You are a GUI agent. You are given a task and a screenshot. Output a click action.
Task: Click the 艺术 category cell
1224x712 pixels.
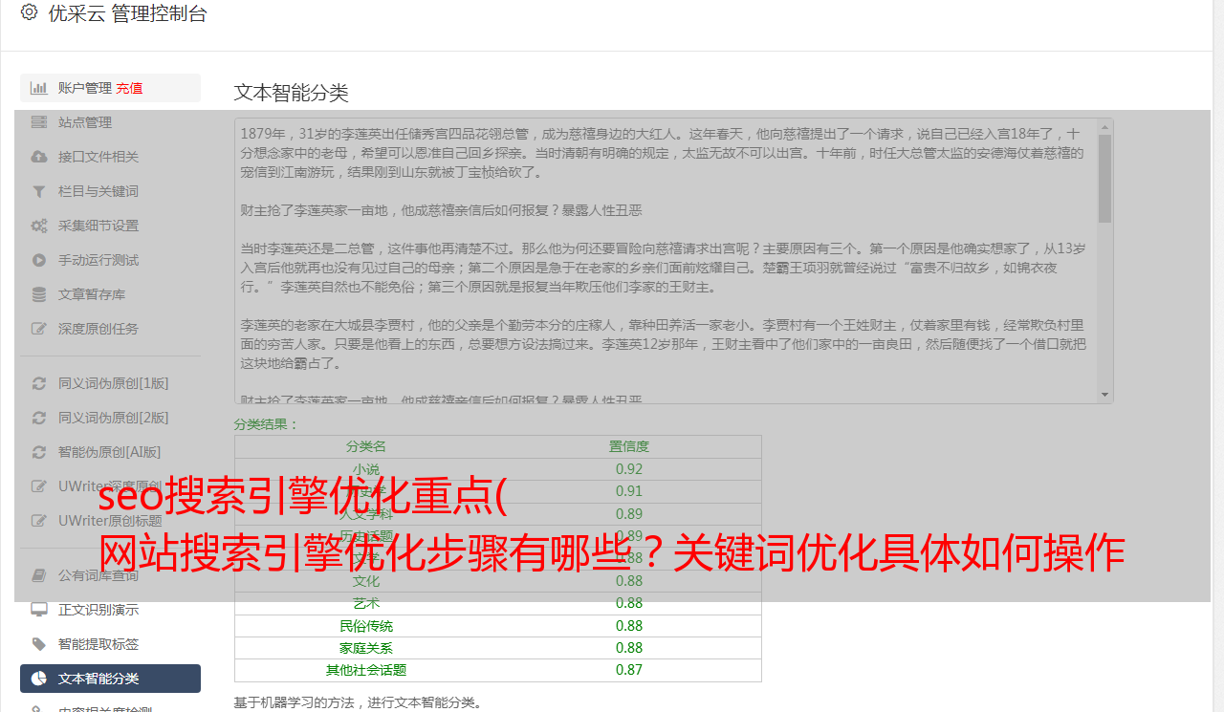tap(366, 603)
